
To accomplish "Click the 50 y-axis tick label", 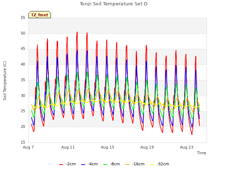I will pyautogui.click(x=23, y=33).
